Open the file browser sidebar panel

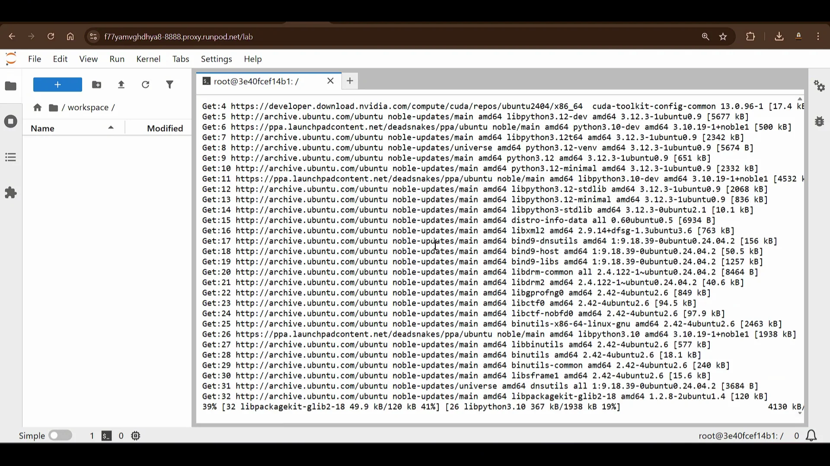(x=10, y=86)
